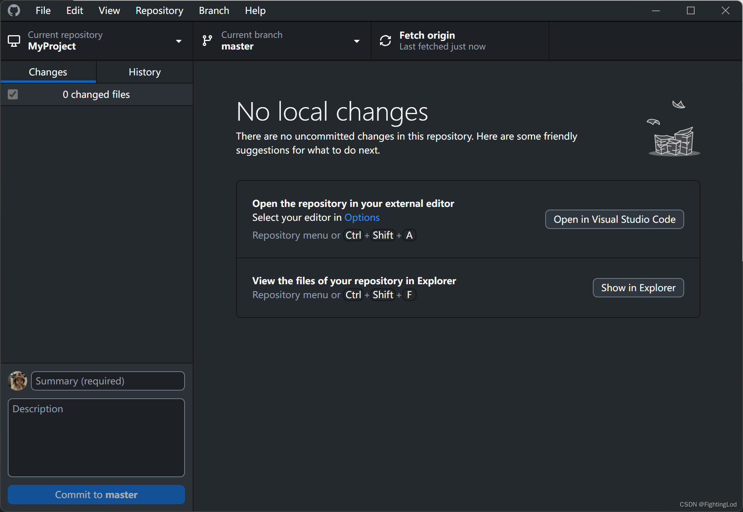Click the GitHub octocat logo icon

(x=14, y=10)
